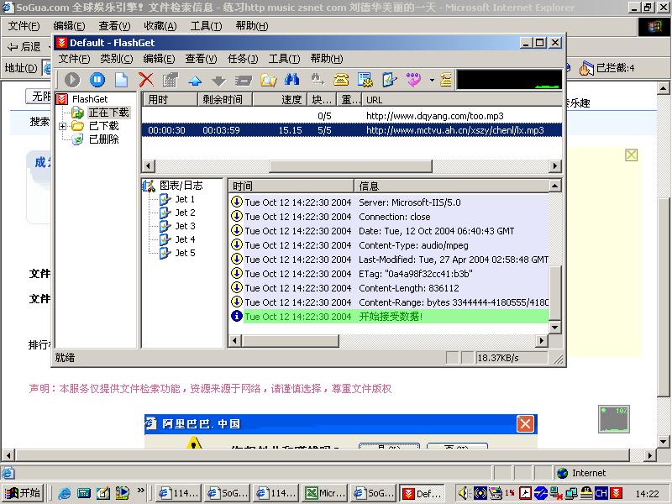Click the 后退 back button in Internet Explorer
Image resolution: width=672 pixels, height=504 pixels.
coord(25,47)
